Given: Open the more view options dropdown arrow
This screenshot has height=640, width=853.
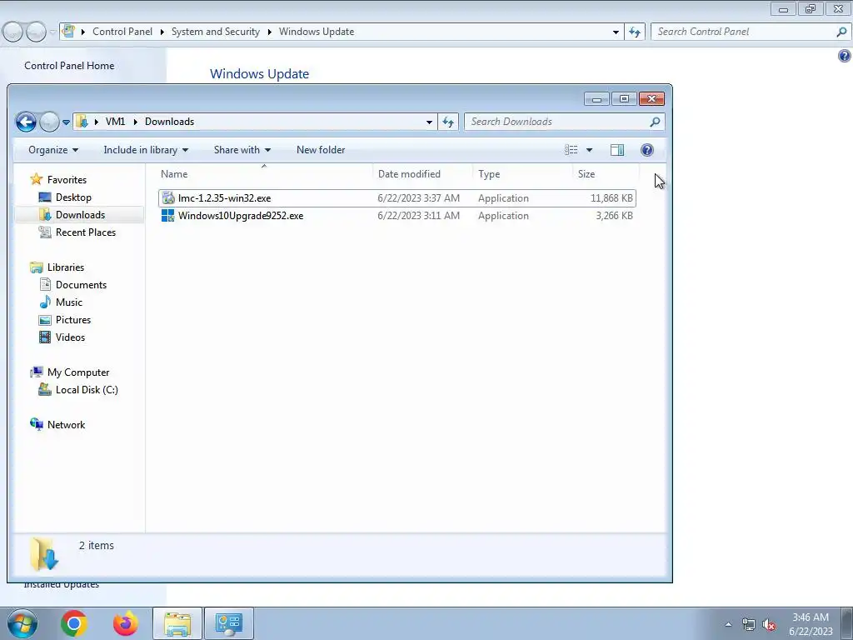Looking at the screenshot, I should pyautogui.click(x=589, y=150).
